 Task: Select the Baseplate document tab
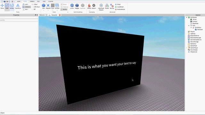54,15
